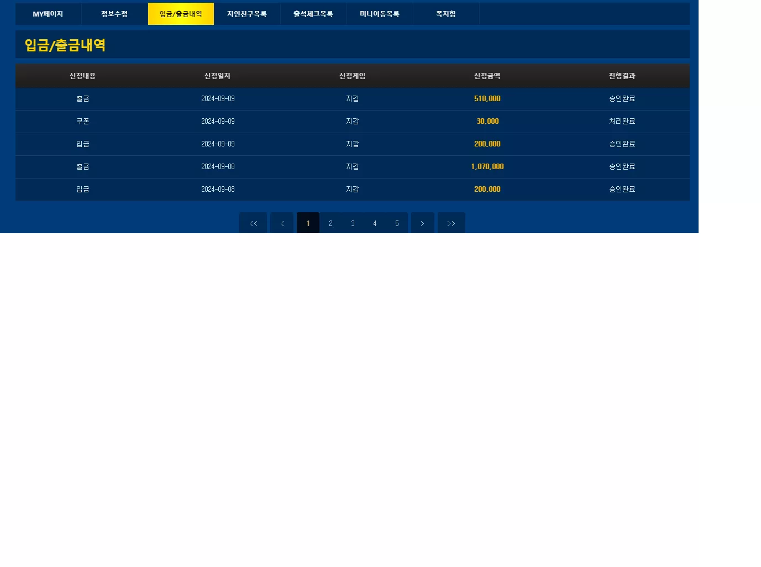Go to page 4
This screenshot has height=567, width=761.
click(x=375, y=223)
